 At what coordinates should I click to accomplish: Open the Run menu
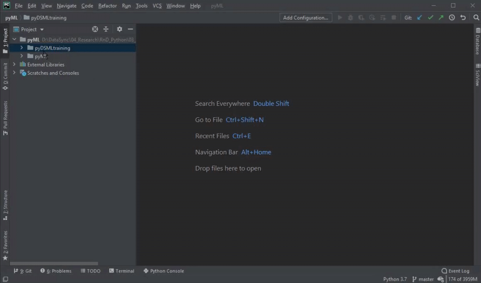pos(126,5)
